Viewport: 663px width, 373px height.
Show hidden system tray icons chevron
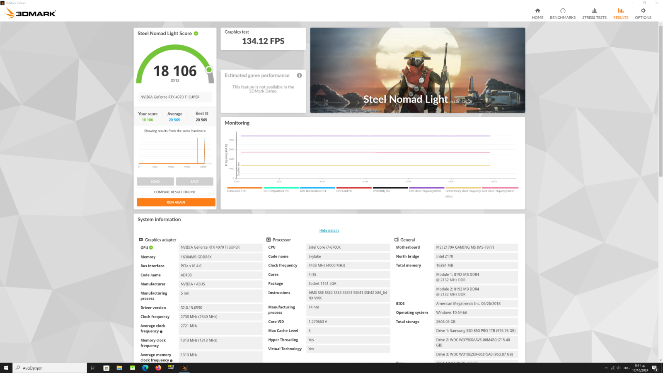[606, 368]
